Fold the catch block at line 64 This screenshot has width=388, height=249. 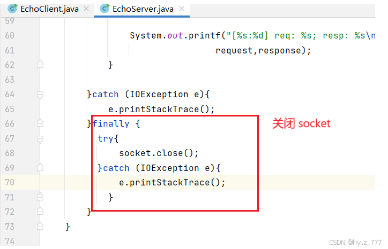coord(40,95)
